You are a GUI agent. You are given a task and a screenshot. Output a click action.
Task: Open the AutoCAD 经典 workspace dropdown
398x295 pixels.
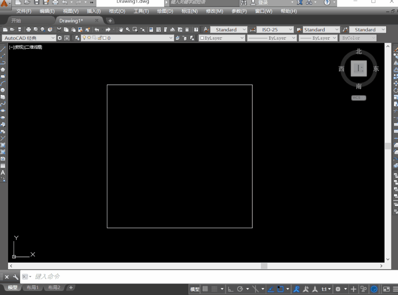tap(28, 38)
